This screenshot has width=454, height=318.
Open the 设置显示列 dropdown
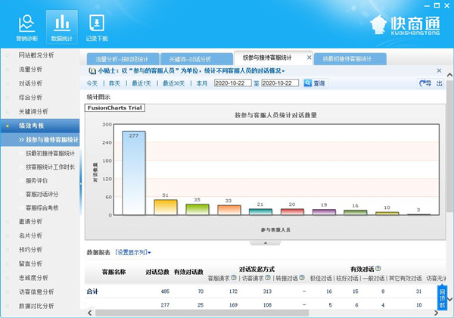133,252
